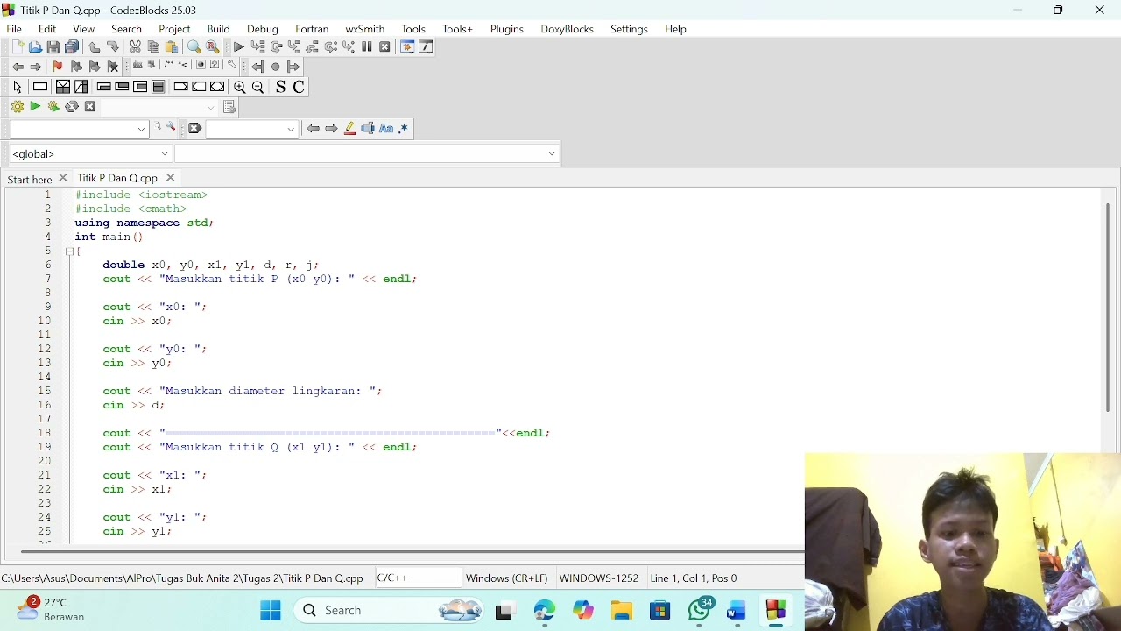Click Windows (CR+LF) status entry
This screenshot has width=1121, height=631.
pos(507,578)
